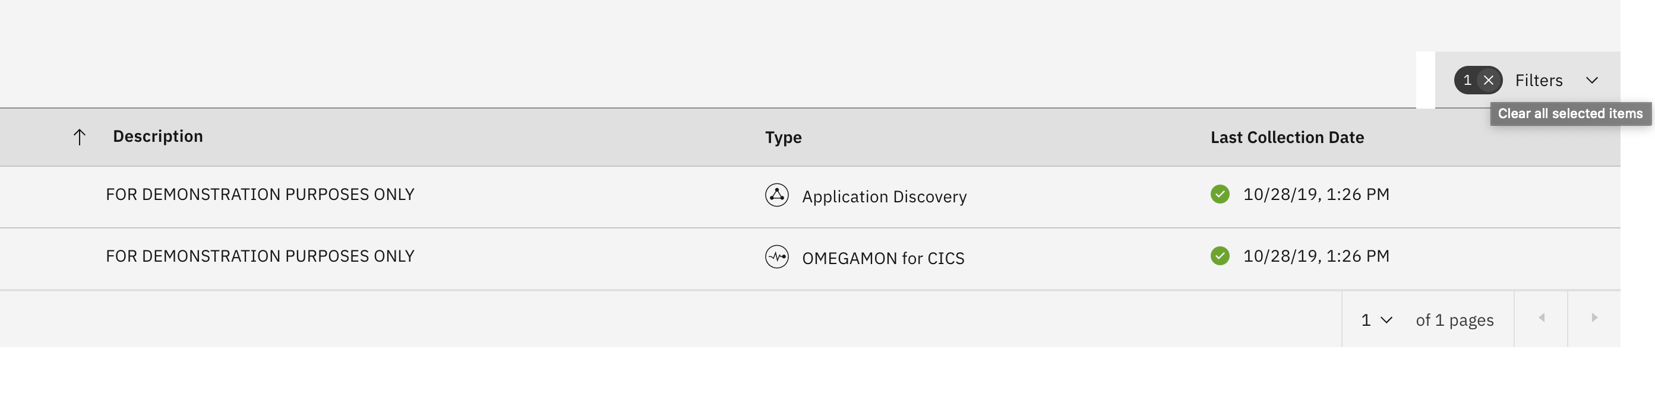
Task: Click the OMEGAMON for CICS type icon
Action: tap(777, 257)
